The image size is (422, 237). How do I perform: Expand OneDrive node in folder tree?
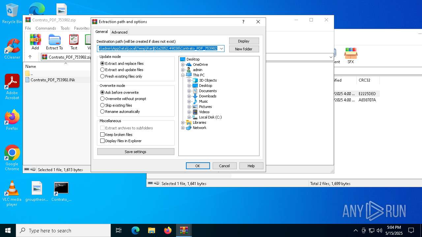183,65
